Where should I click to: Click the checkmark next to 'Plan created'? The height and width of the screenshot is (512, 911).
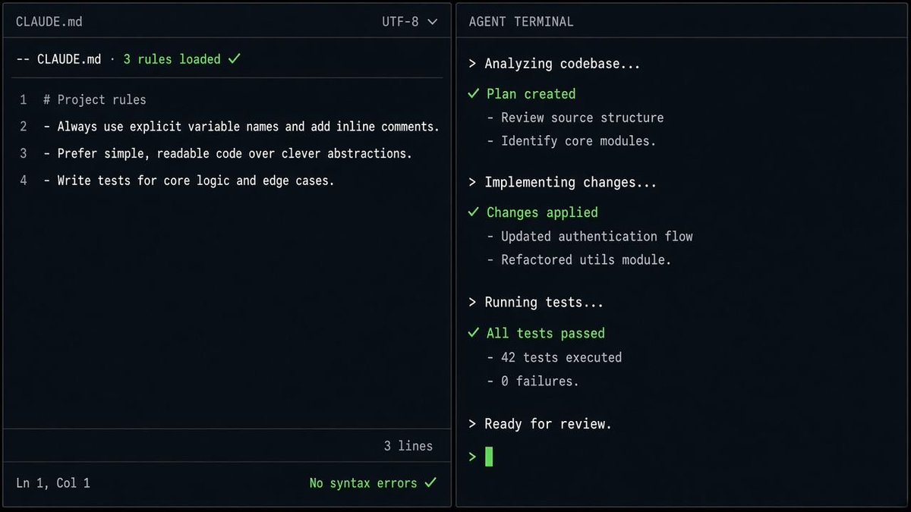pos(474,94)
